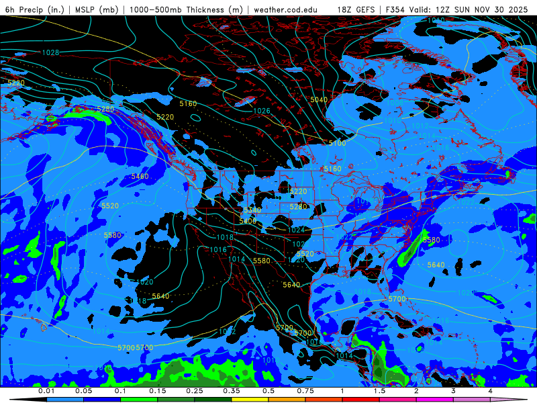
Task: Click the weather.cod.edu source text
Action: coord(286,9)
